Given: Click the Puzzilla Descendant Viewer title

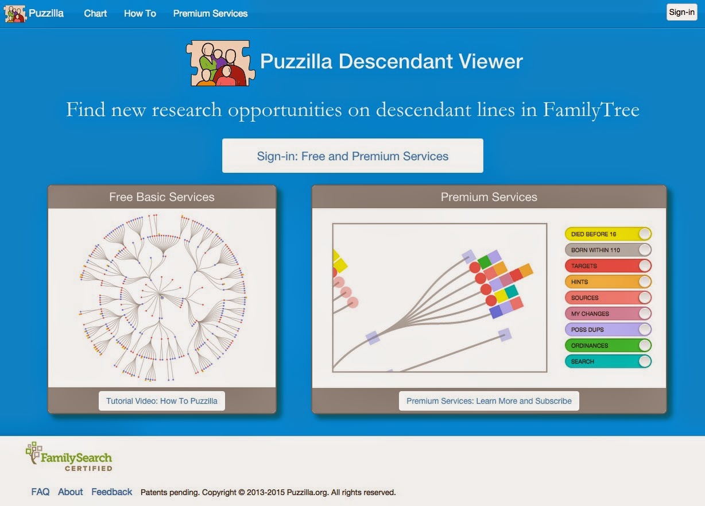Looking at the screenshot, I should click(x=392, y=61).
